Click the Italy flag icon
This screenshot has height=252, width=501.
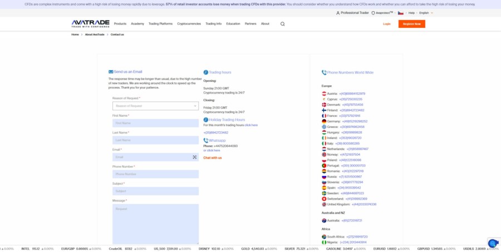[324, 144]
